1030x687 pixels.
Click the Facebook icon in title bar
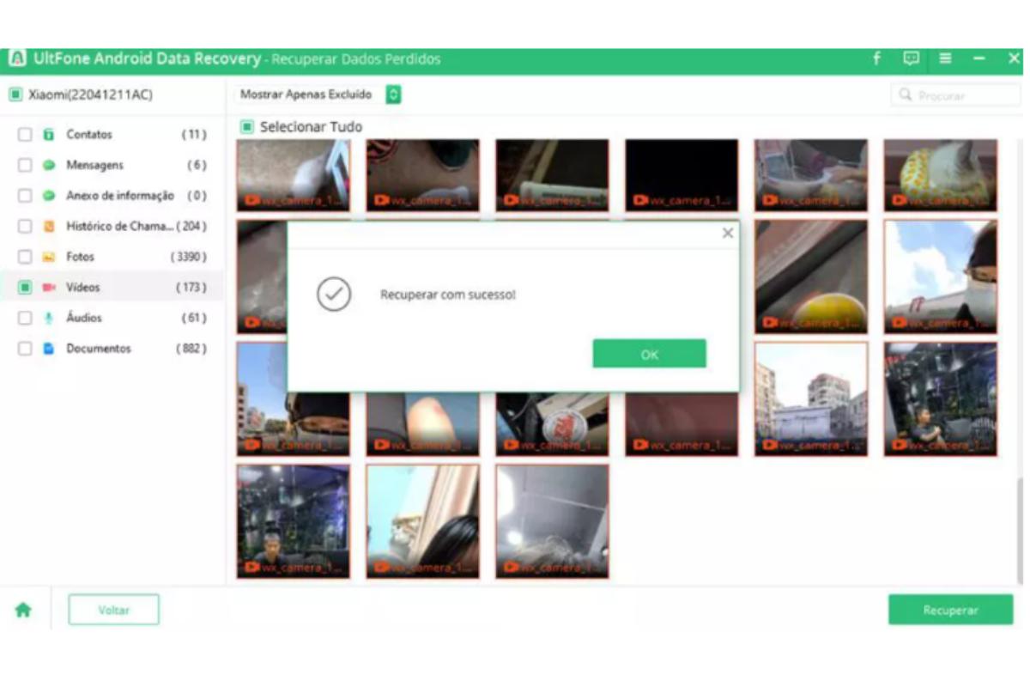tap(876, 58)
